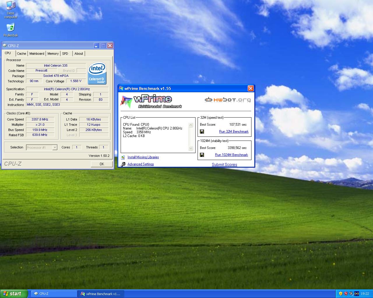
Task: Click the Name field Intel Celeron 335
Action: coord(56,65)
